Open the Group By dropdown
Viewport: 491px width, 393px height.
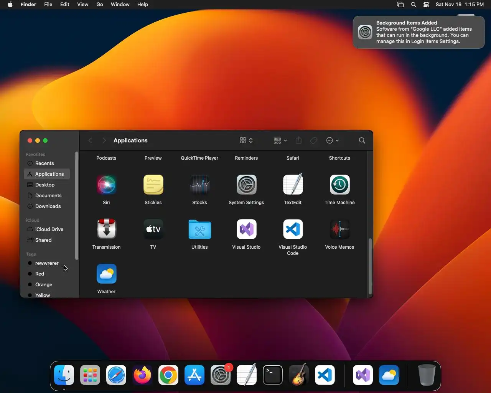pyautogui.click(x=280, y=140)
